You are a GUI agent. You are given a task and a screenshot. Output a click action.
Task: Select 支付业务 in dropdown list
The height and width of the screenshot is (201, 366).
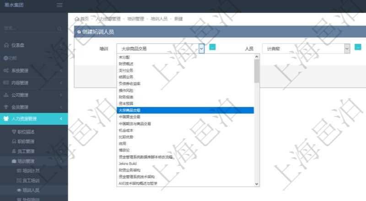pos(185,70)
